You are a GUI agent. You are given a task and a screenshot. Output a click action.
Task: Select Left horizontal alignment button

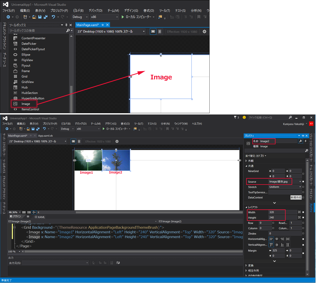point(271,239)
